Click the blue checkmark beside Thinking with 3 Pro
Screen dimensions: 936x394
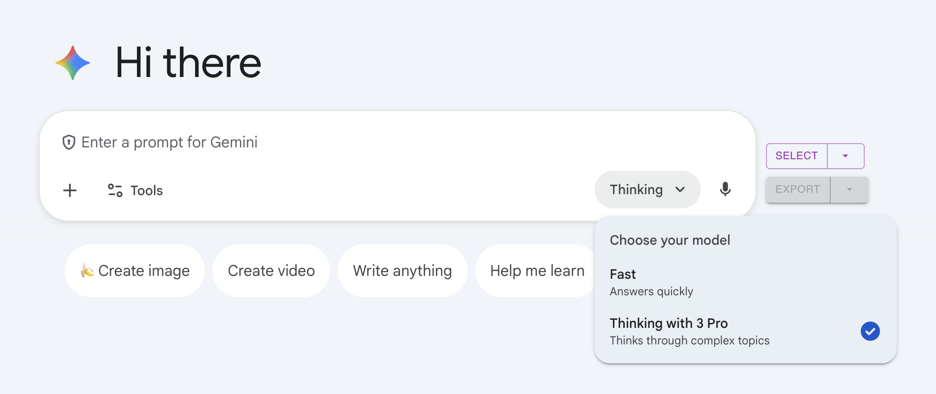[870, 331]
